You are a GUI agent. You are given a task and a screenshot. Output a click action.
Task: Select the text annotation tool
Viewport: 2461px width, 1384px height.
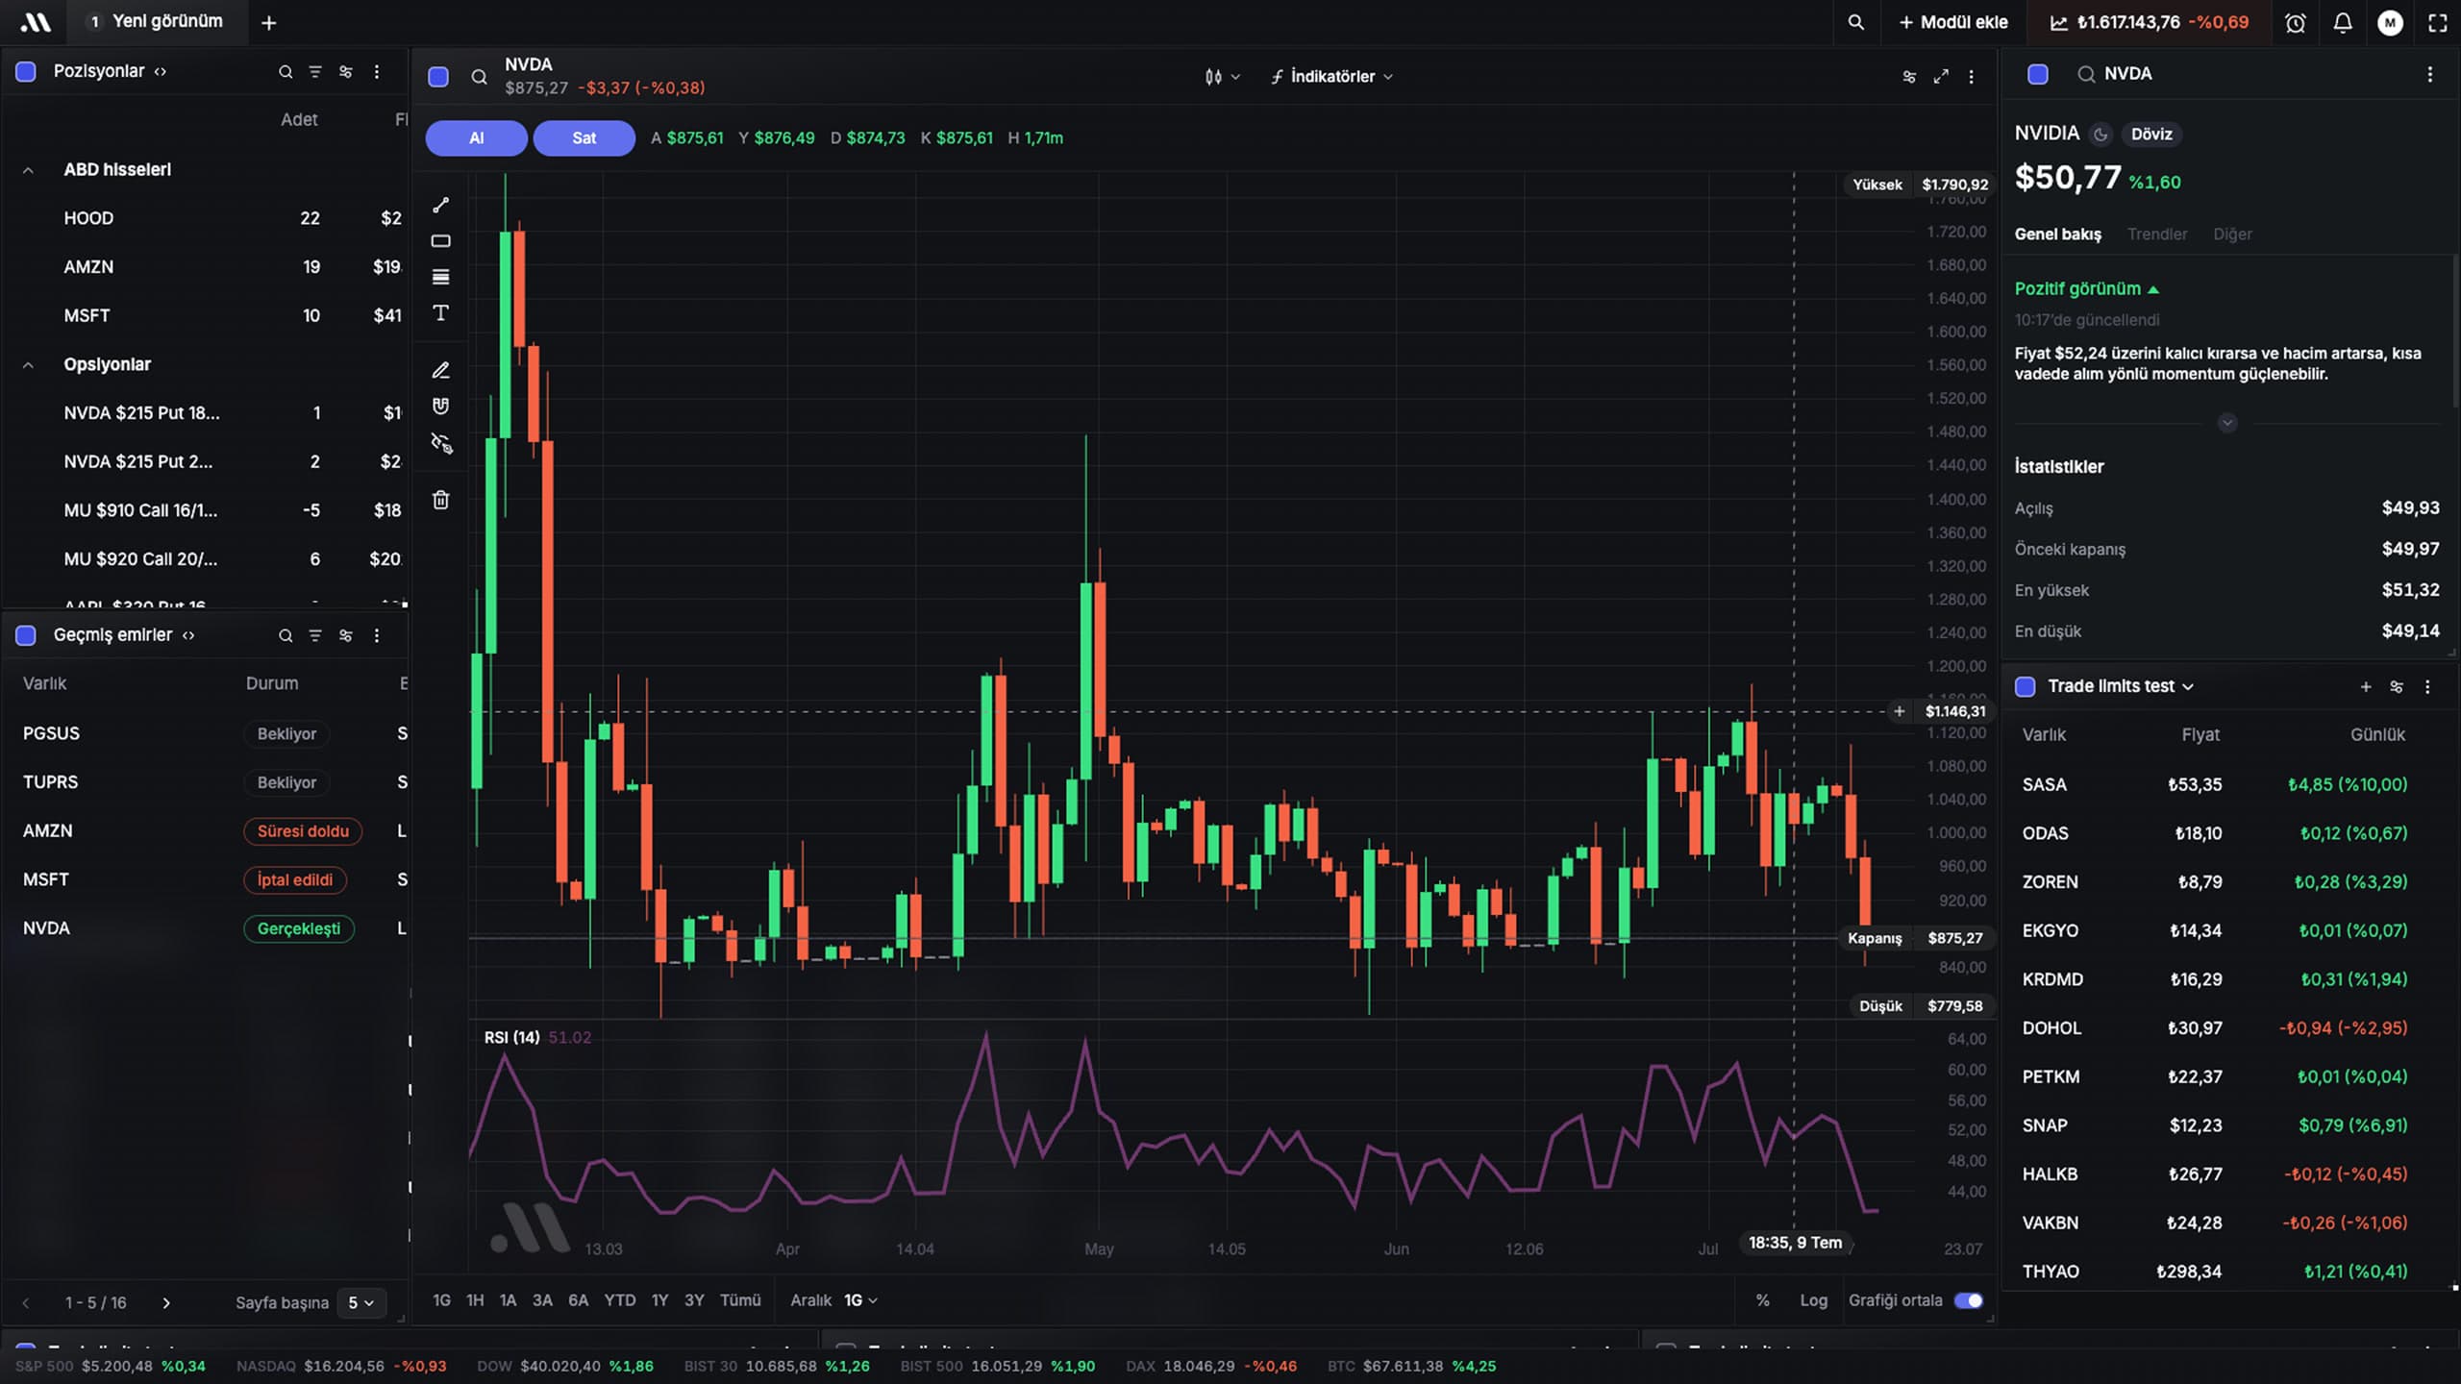(x=440, y=313)
